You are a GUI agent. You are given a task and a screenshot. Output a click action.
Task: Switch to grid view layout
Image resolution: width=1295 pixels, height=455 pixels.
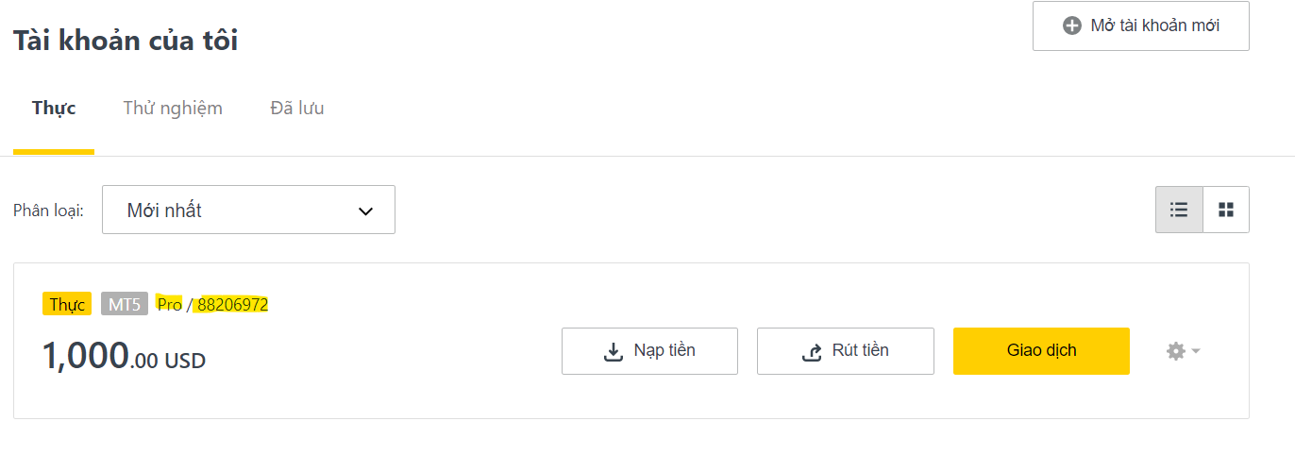pyautogui.click(x=1226, y=210)
